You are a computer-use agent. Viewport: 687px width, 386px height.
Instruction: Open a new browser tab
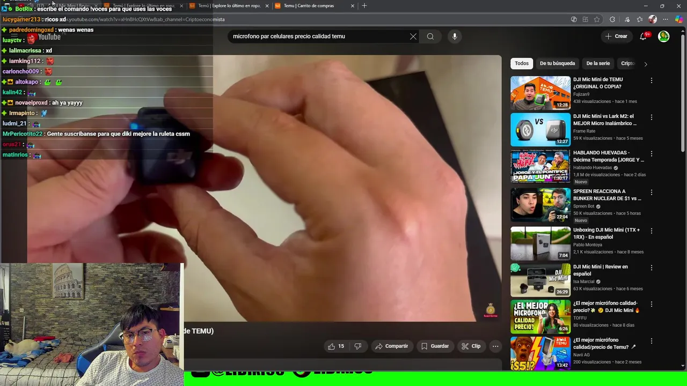pos(364,5)
